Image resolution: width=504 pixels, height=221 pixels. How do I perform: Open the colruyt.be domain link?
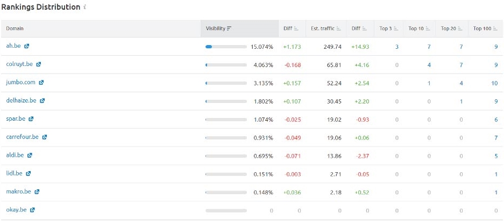click(19, 64)
